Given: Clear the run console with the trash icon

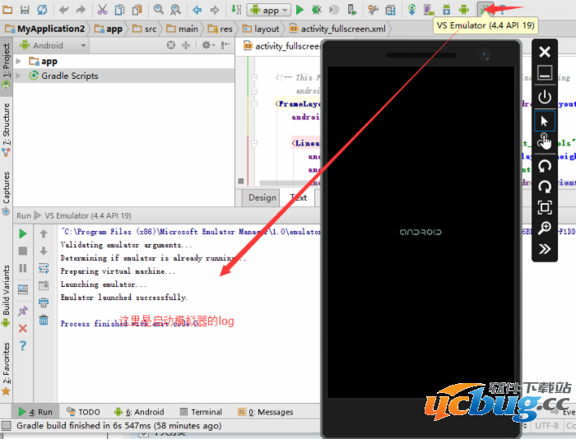Looking at the screenshot, I should pyautogui.click(x=44, y=320).
